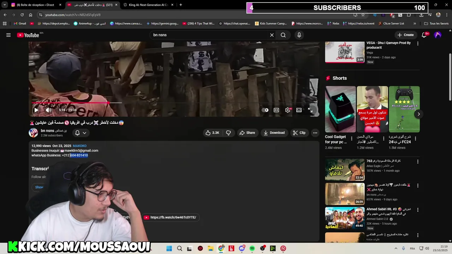The image size is (452, 254).
Task: Open a new browser tab
Action: tap(181, 5)
